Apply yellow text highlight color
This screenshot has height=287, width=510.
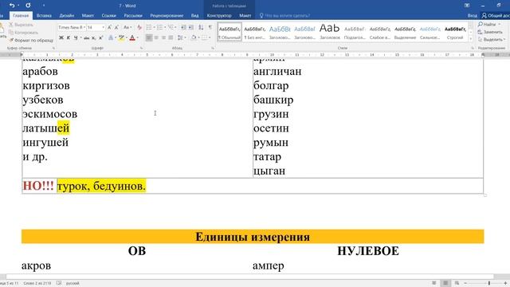click(x=121, y=38)
